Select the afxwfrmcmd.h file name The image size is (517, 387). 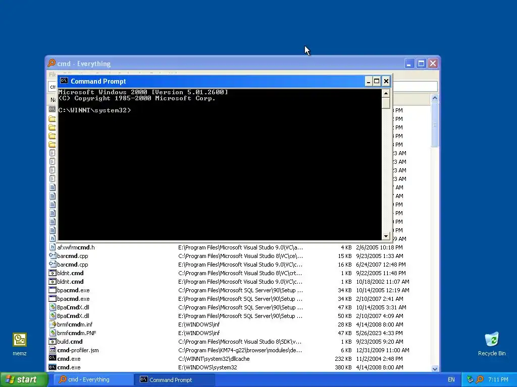pos(76,247)
